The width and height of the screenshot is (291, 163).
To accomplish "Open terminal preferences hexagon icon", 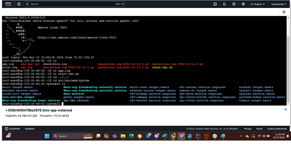I will [x=284, y=12].
